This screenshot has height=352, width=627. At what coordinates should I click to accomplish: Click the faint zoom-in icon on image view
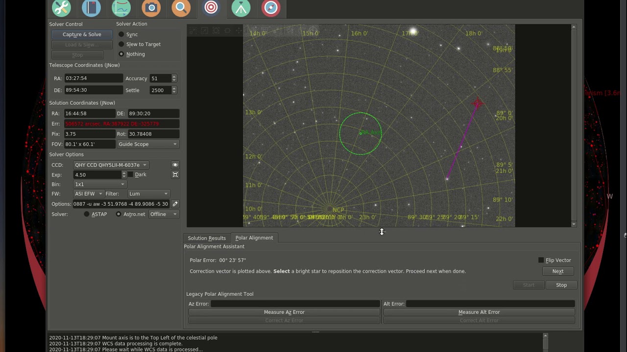193,31
